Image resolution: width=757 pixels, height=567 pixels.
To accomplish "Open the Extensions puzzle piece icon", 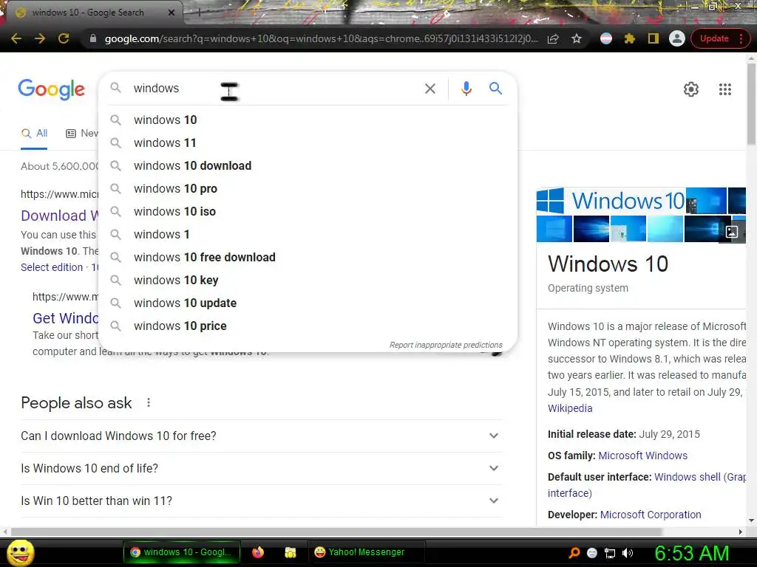I will [x=630, y=38].
